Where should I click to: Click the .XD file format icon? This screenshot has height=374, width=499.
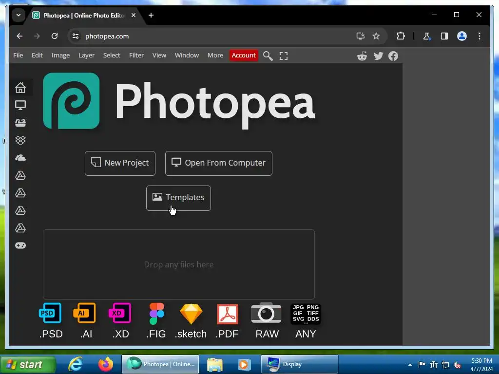pyautogui.click(x=120, y=313)
